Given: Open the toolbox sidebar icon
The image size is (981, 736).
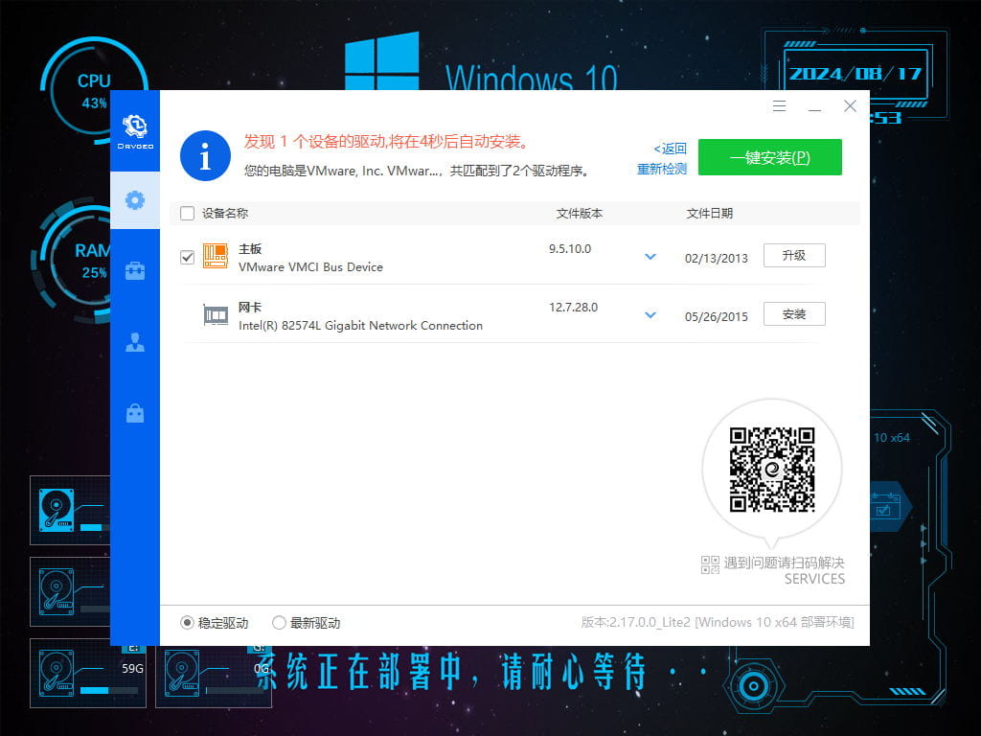Looking at the screenshot, I should (135, 271).
